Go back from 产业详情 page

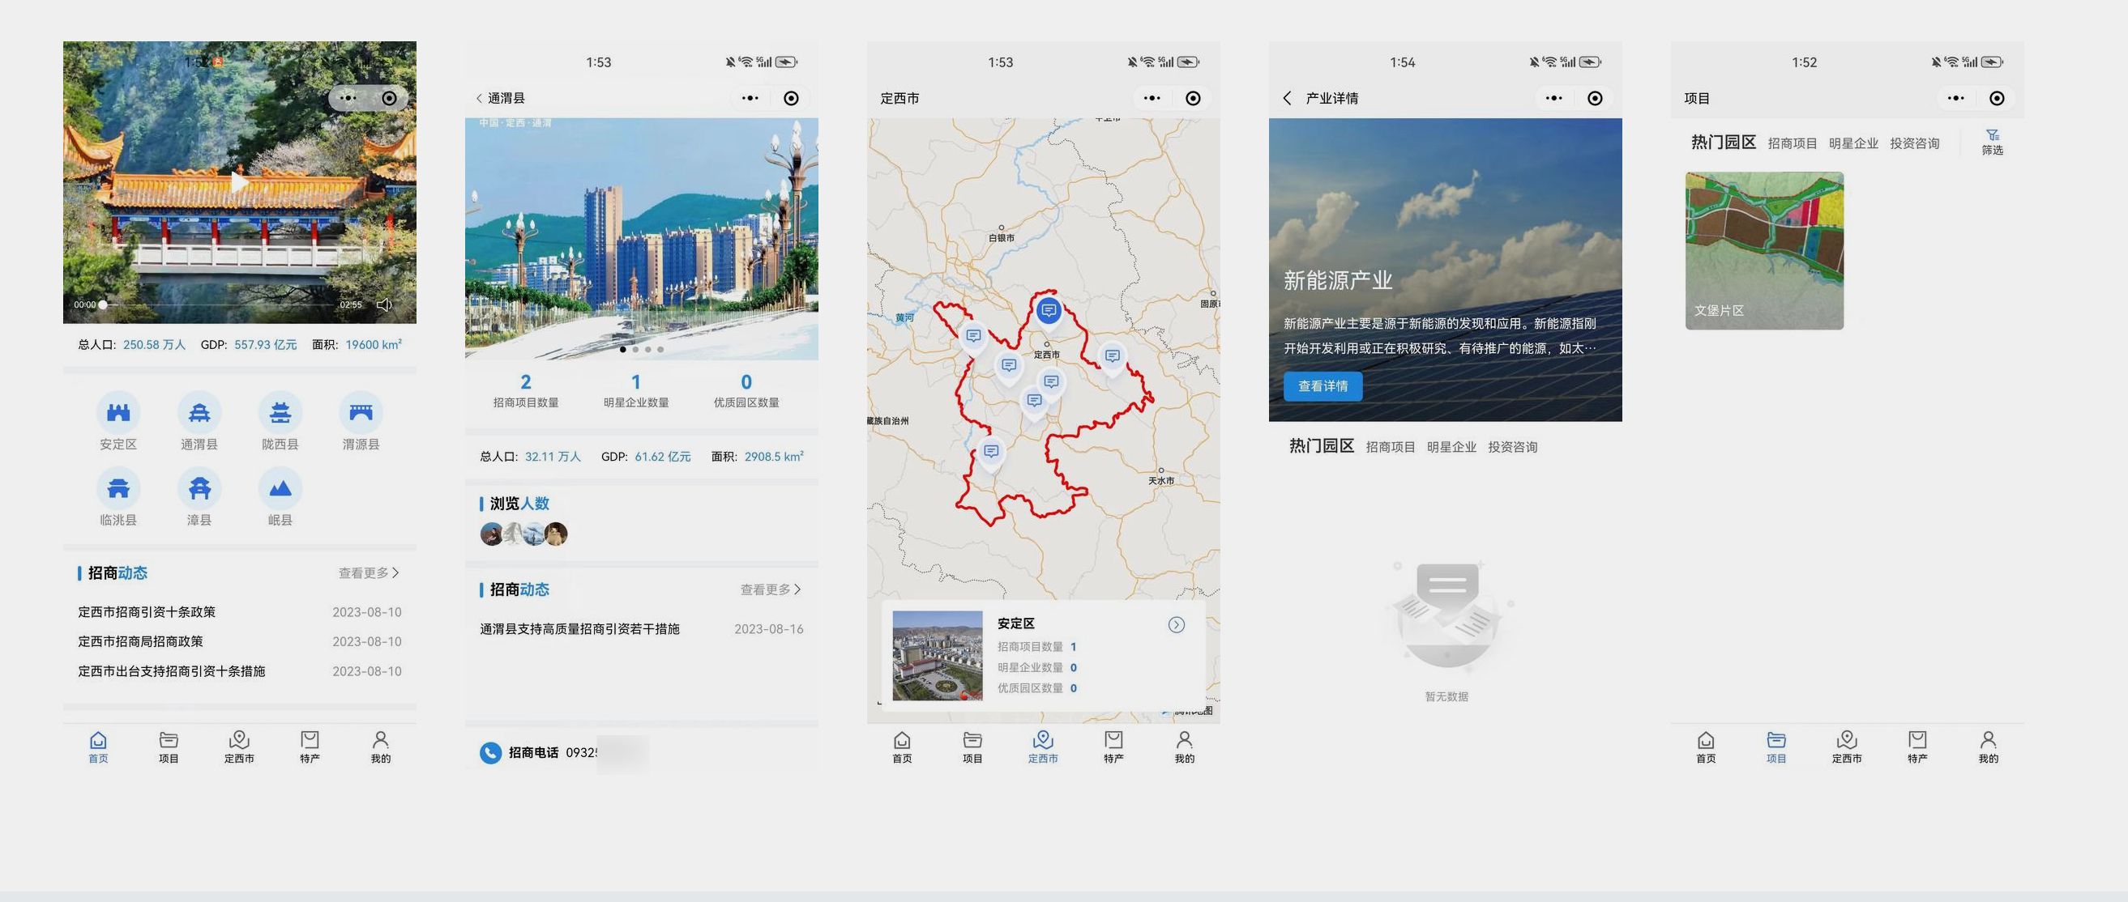(1287, 98)
